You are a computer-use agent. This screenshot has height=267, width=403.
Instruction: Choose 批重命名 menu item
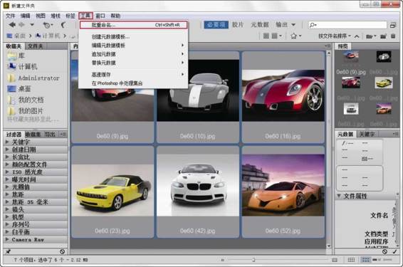pos(133,25)
